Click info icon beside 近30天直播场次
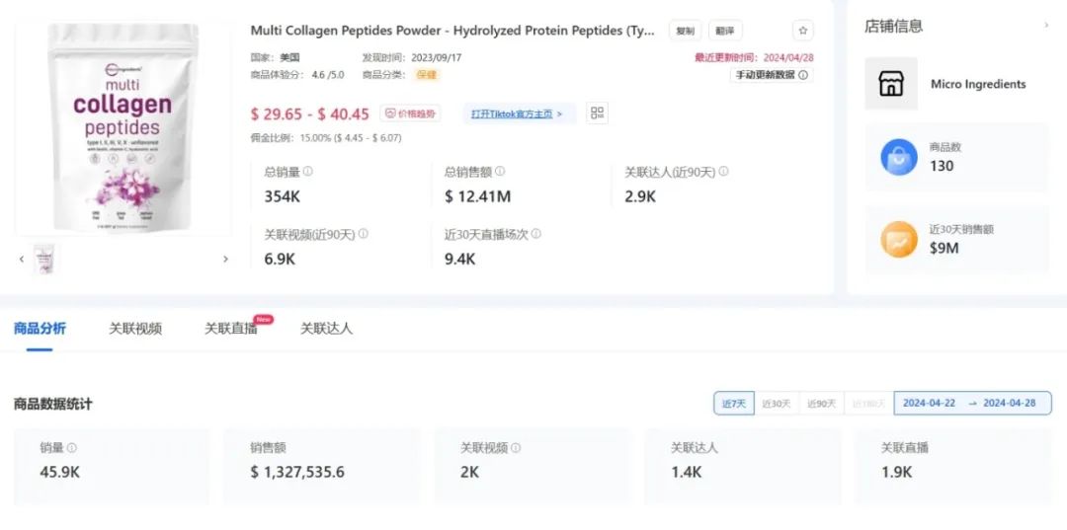The image size is (1067, 530). (x=536, y=234)
